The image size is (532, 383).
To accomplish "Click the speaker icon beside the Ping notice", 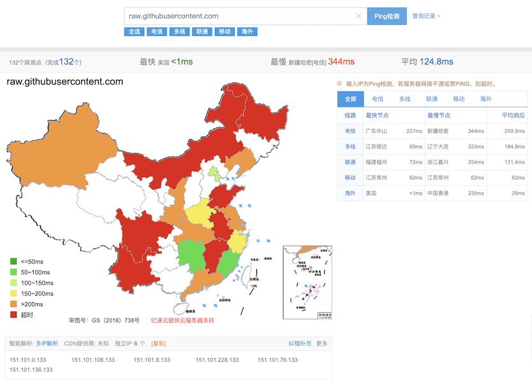I will (x=340, y=84).
